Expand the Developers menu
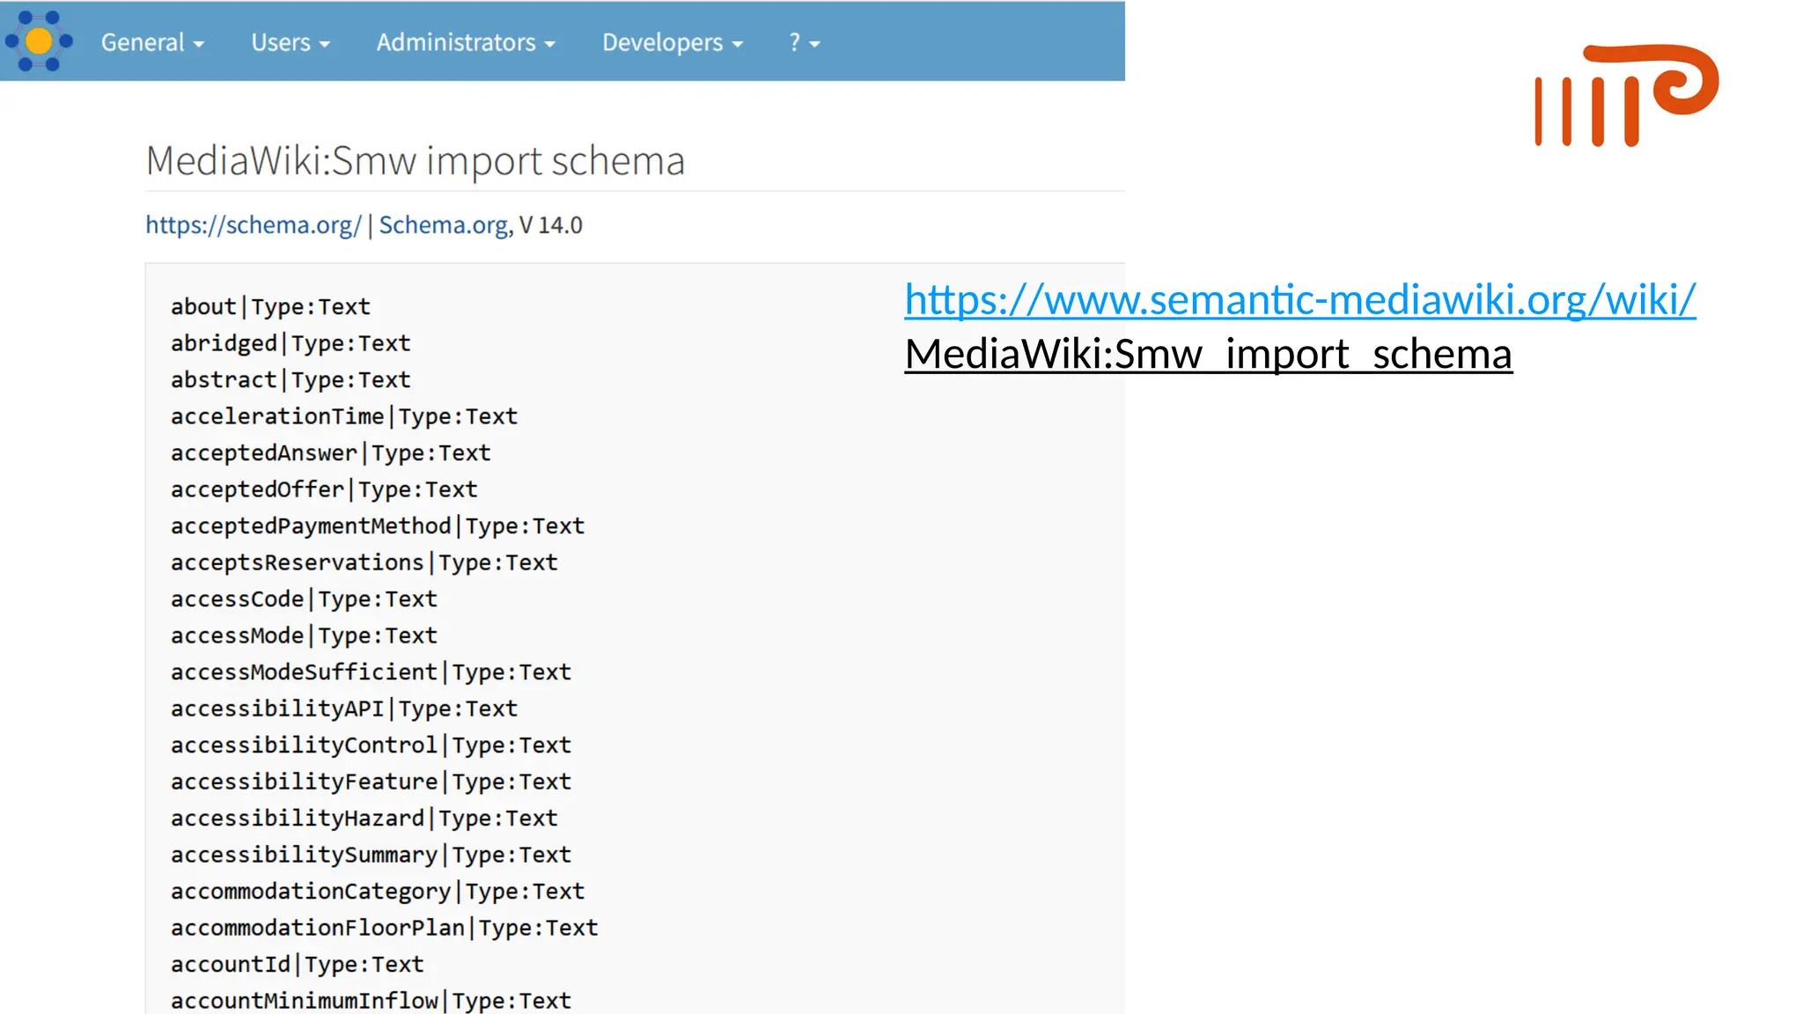 coord(673,42)
